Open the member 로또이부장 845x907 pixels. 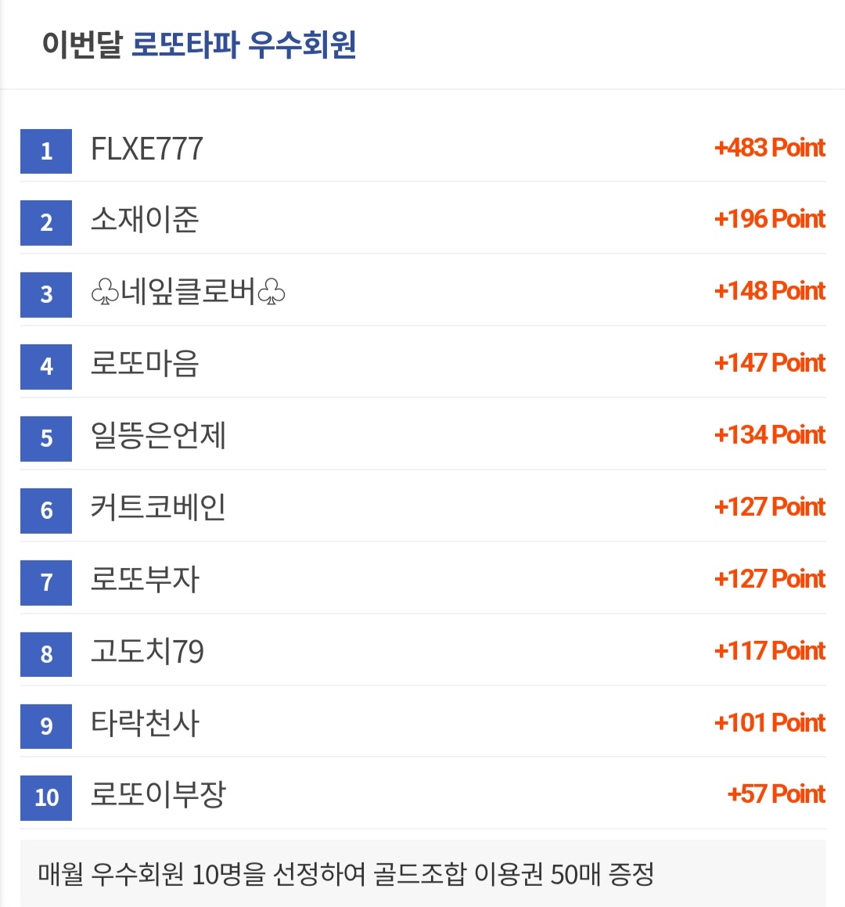(158, 795)
